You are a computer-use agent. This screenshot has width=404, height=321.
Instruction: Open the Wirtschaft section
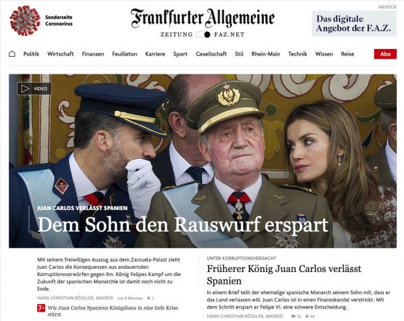tap(61, 54)
